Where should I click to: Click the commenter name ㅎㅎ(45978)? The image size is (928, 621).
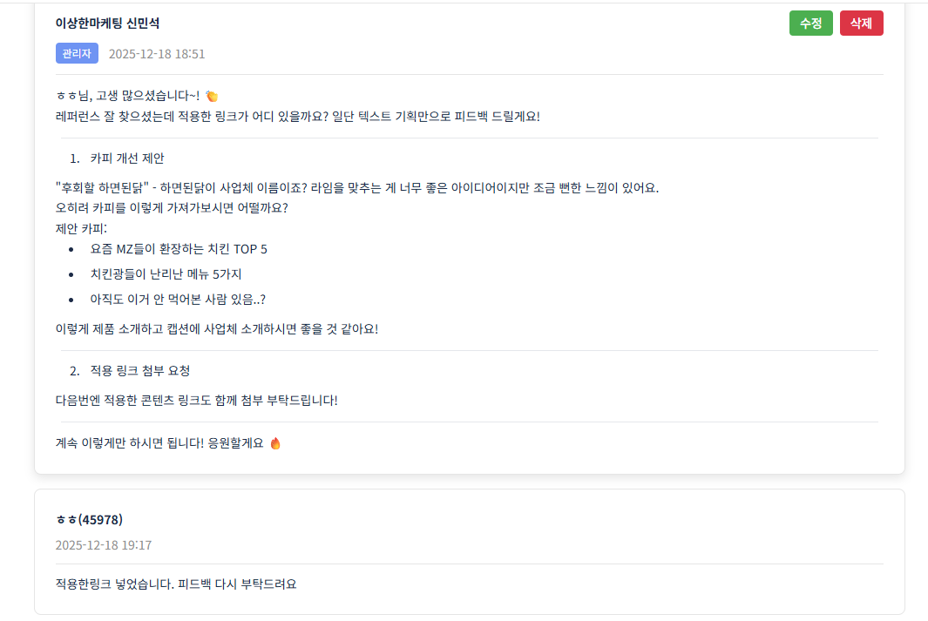tap(89, 520)
